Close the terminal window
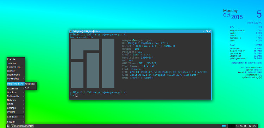264x128 pixels. coord(210,31)
